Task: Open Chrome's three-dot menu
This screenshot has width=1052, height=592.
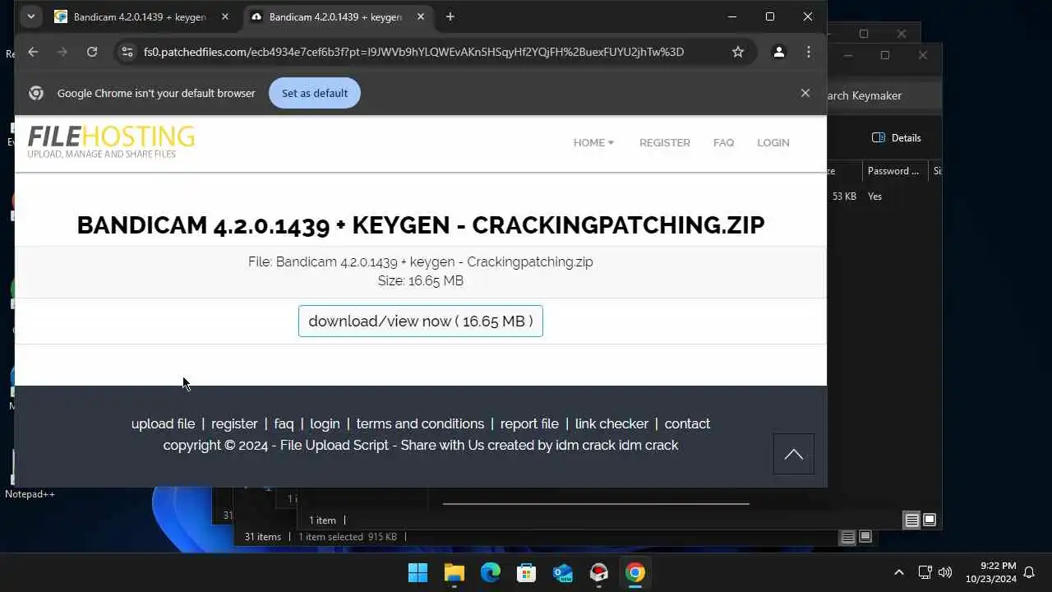Action: point(809,52)
